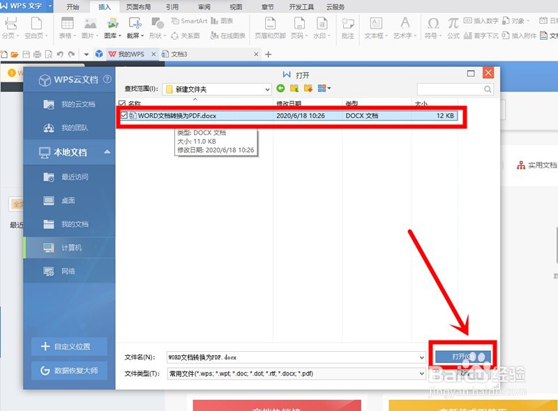Click 自定义位置 button in sidebar
Viewport: 558px width, 411px height.
[69, 346]
